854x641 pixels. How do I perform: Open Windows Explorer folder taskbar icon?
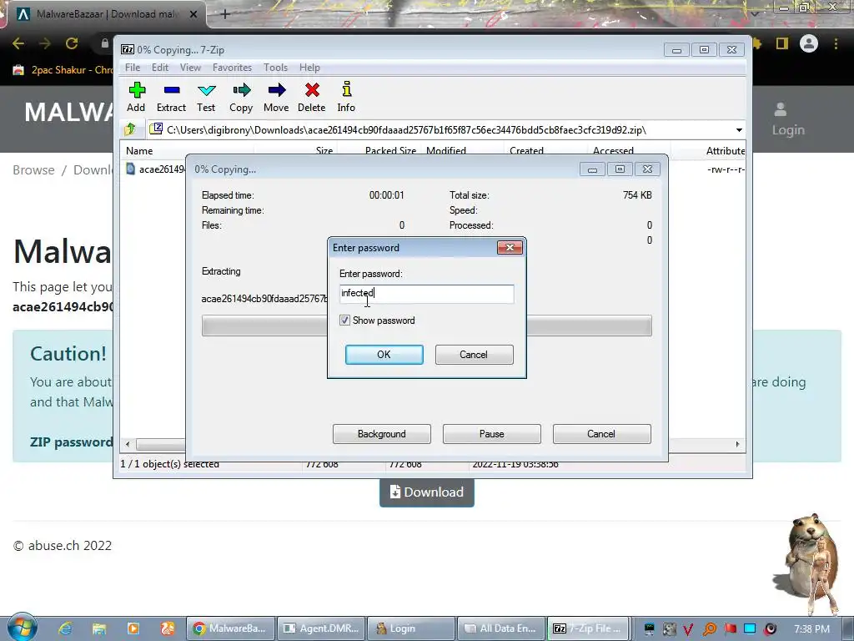[99, 628]
